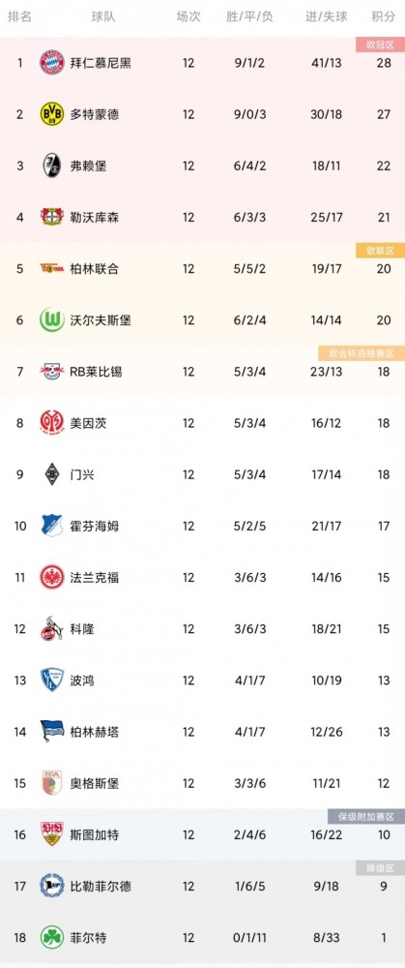
Task: Click the 降级区 relegation zone tag
Action: coord(380,868)
